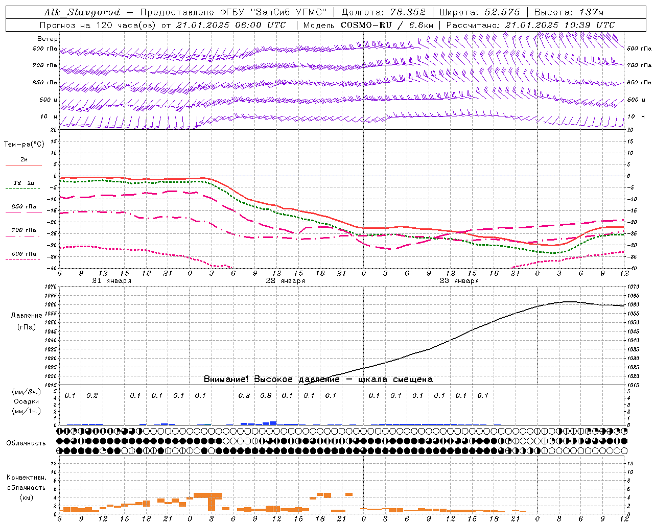The height and width of the screenshot is (523, 654).
Task: Click the dash-dot pink 700 гПа legend line
Action: point(23,236)
